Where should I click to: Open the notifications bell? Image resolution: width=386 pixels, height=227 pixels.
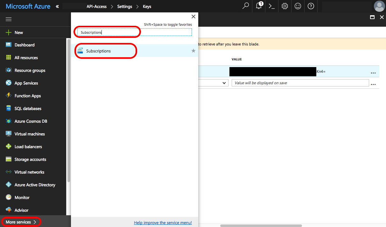pyautogui.click(x=259, y=6)
